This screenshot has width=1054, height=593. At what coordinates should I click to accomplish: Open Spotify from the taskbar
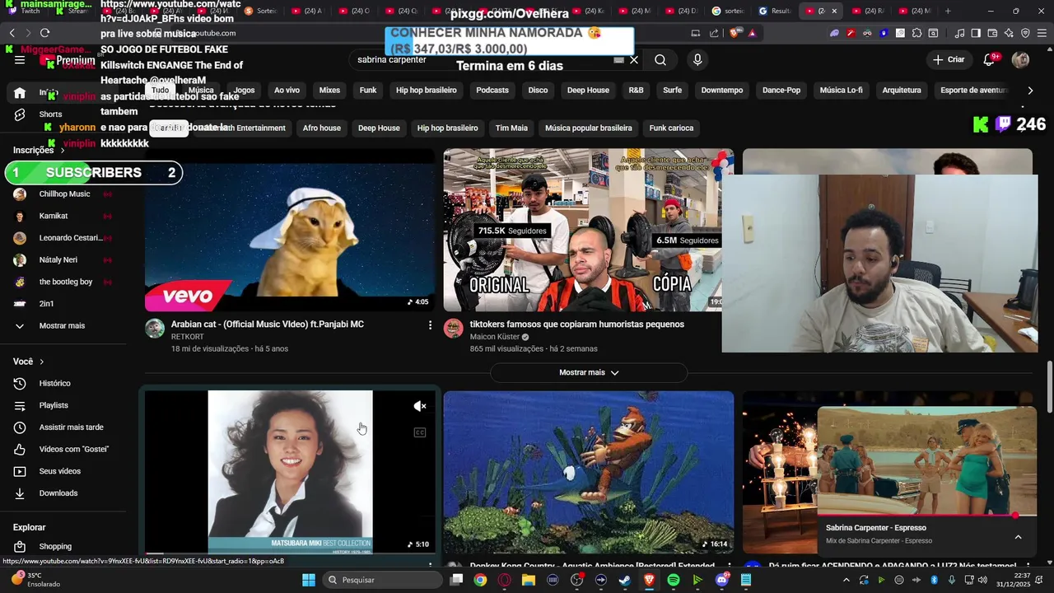[674, 580]
